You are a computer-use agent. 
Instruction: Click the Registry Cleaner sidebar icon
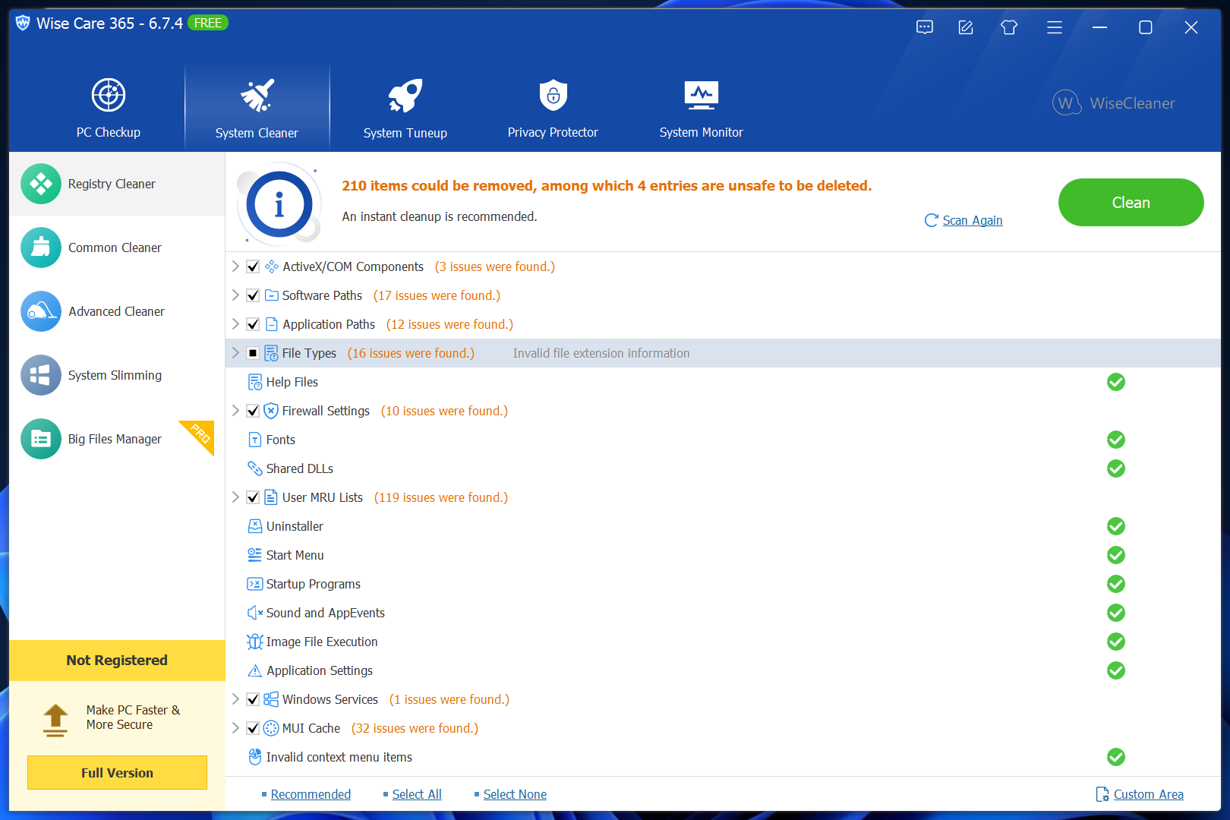click(41, 184)
